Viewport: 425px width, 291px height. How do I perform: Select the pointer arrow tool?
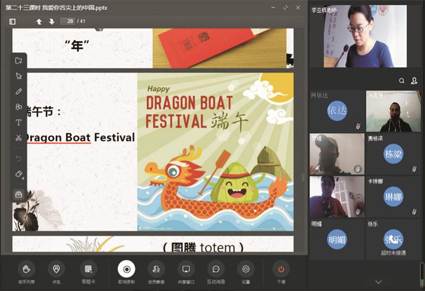19,76
